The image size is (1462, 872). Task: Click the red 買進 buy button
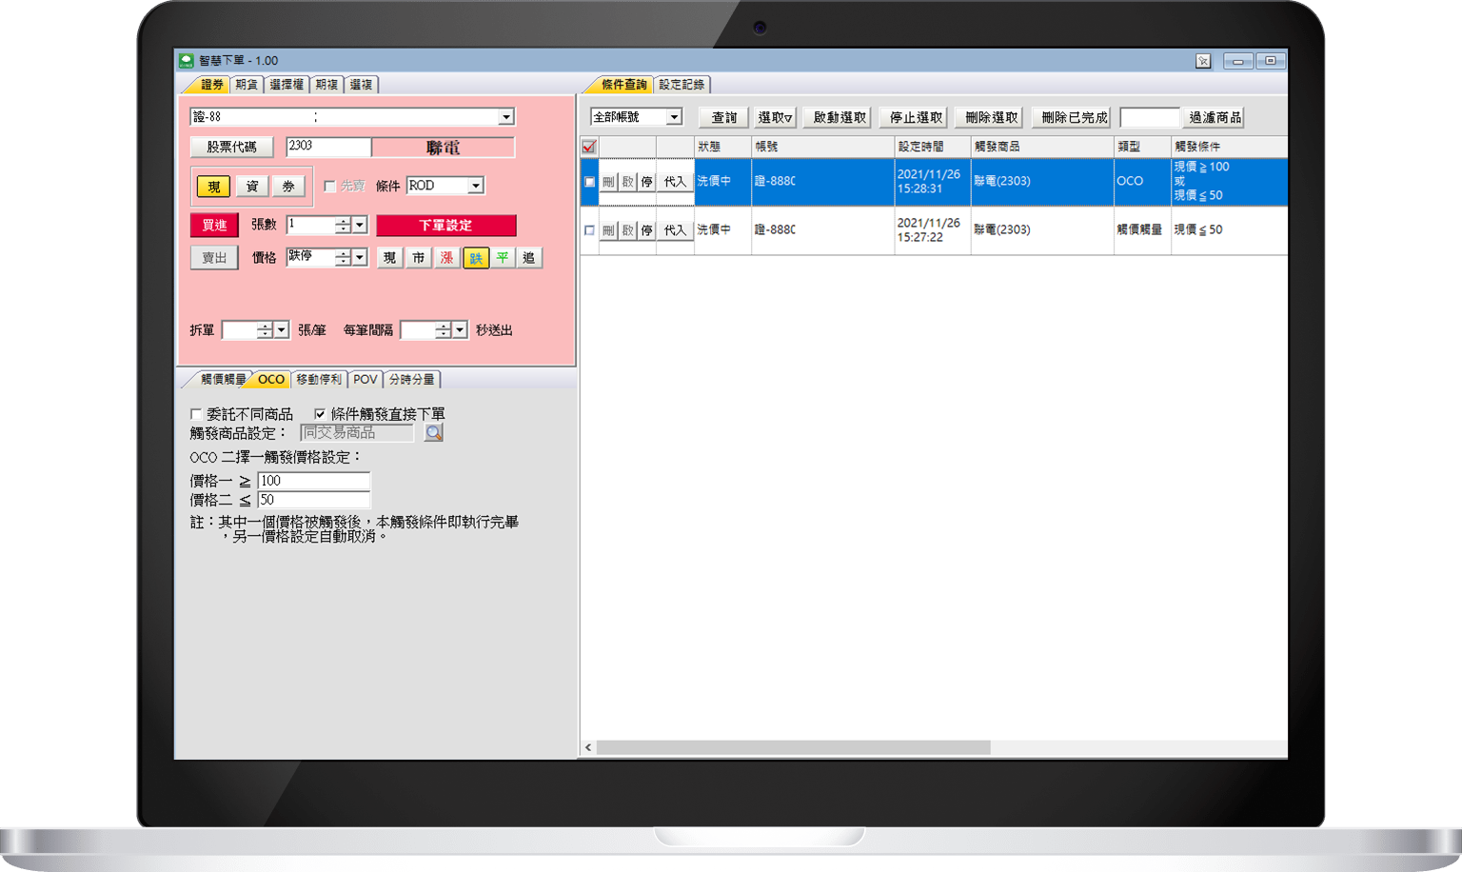click(214, 226)
